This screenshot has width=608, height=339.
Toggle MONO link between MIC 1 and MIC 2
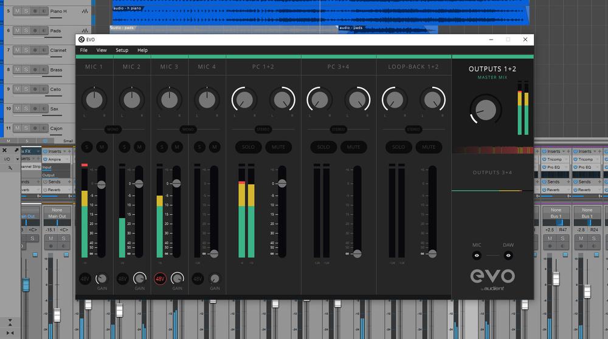click(x=113, y=129)
